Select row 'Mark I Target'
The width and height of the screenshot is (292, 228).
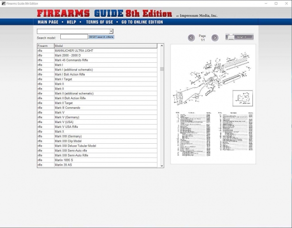pyautogui.click(x=97, y=79)
